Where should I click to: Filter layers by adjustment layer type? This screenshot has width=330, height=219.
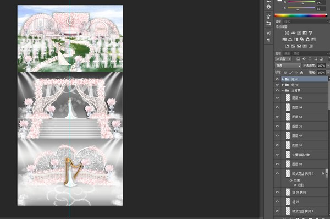(304, 59)
